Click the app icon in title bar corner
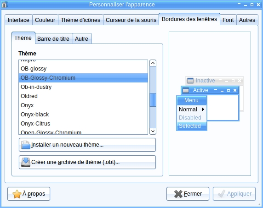 point(4,5)
